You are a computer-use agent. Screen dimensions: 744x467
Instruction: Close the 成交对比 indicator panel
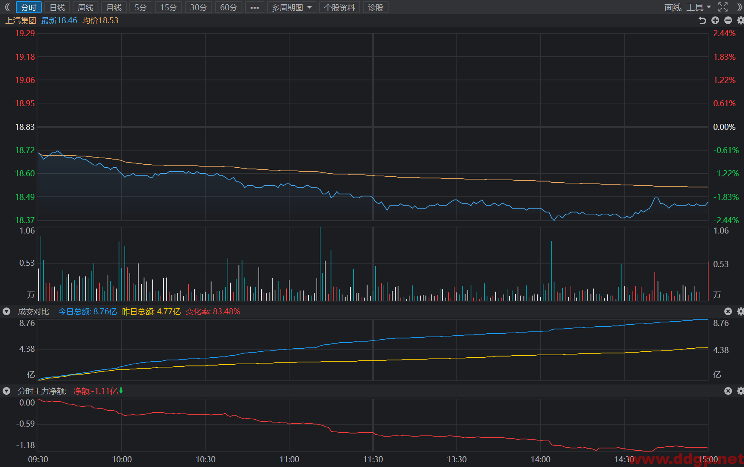[x=728, y=311]
